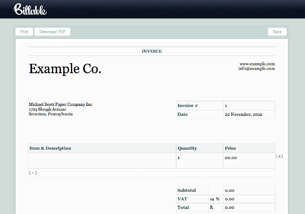The image size is (305, 214).
Task: Add a line item with [+]
Action: point(33,173)
